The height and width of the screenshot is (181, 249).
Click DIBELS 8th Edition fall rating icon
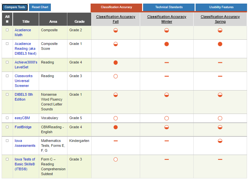point(116,95)
